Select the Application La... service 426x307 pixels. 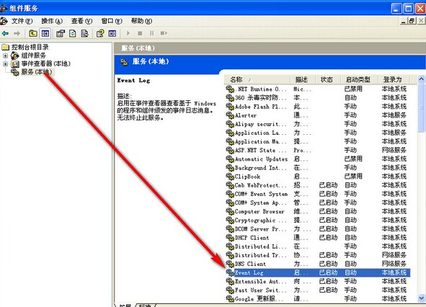point(317,133)
